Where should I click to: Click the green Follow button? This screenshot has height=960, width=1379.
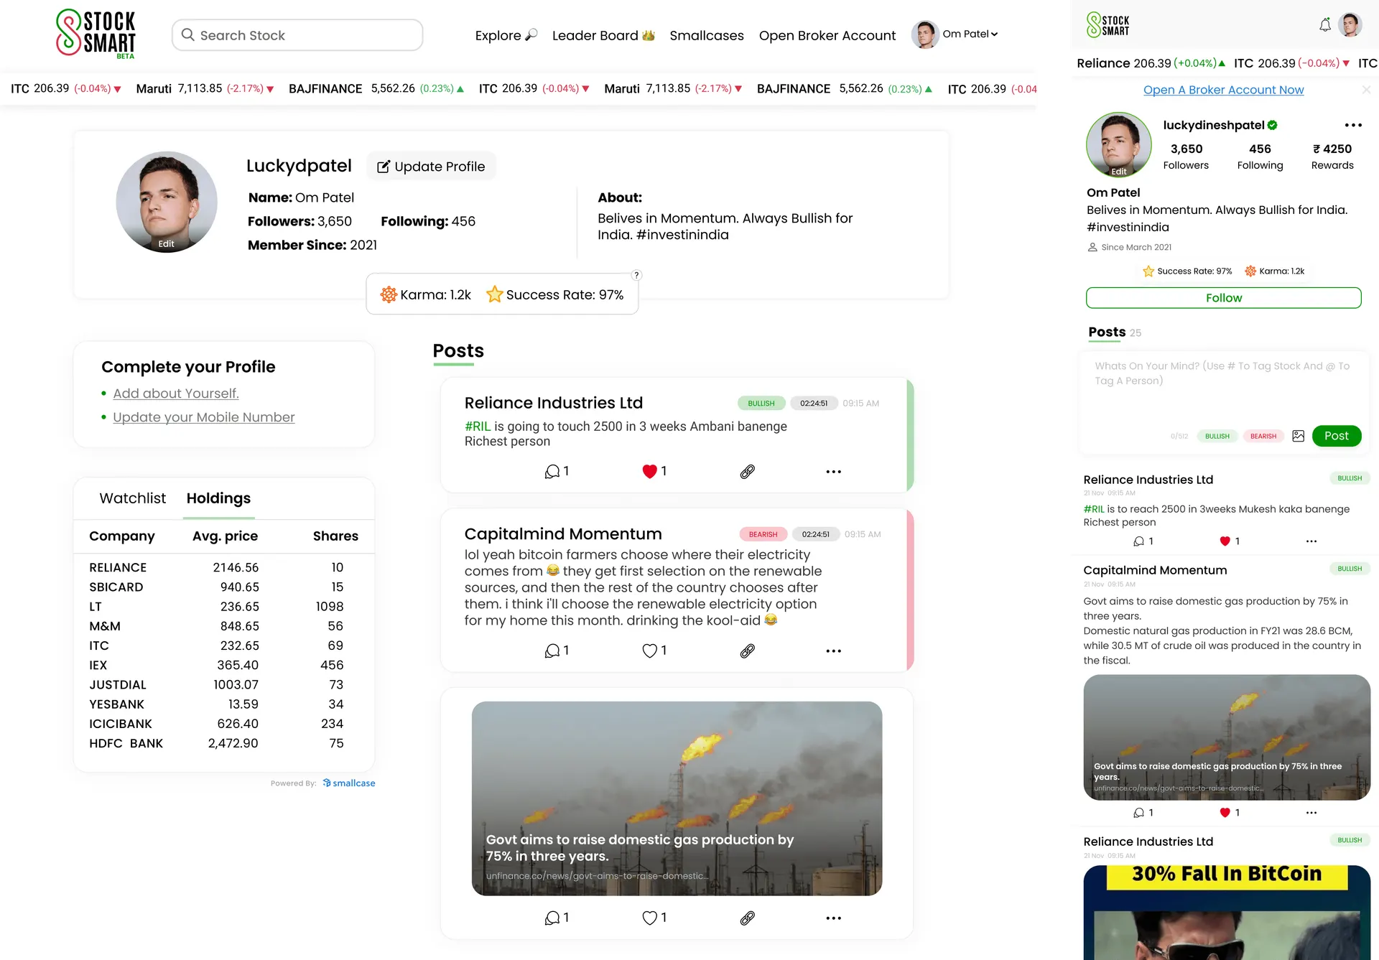1223,298
